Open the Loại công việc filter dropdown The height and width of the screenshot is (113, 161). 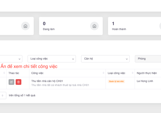pos(52,59)
